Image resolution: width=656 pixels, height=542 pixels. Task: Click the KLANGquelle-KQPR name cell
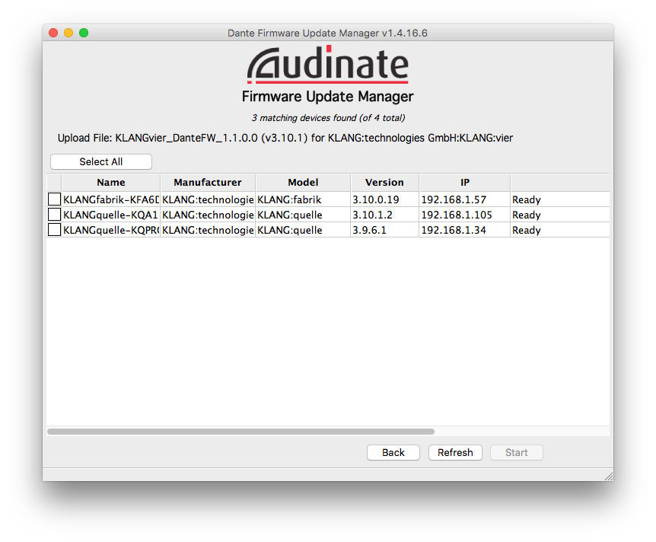tap(111, 230)
